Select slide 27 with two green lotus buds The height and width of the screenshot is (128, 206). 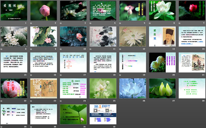163,88
